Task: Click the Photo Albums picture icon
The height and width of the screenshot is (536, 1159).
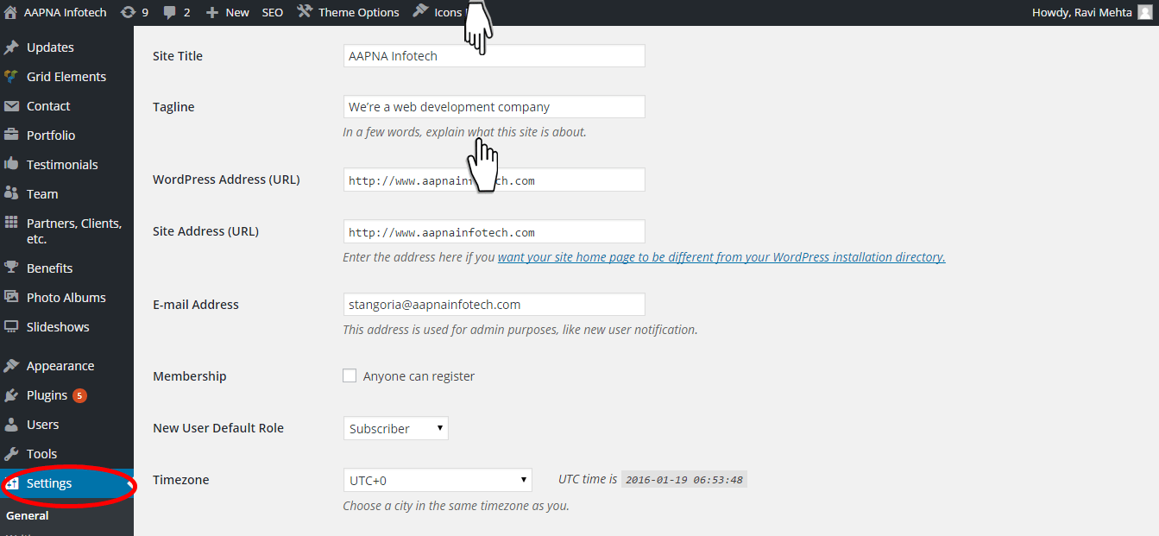Action: pos(11,297)
